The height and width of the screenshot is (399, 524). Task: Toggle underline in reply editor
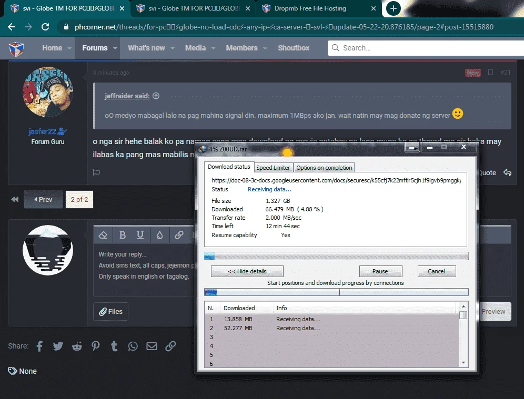(x=140, y=235)
